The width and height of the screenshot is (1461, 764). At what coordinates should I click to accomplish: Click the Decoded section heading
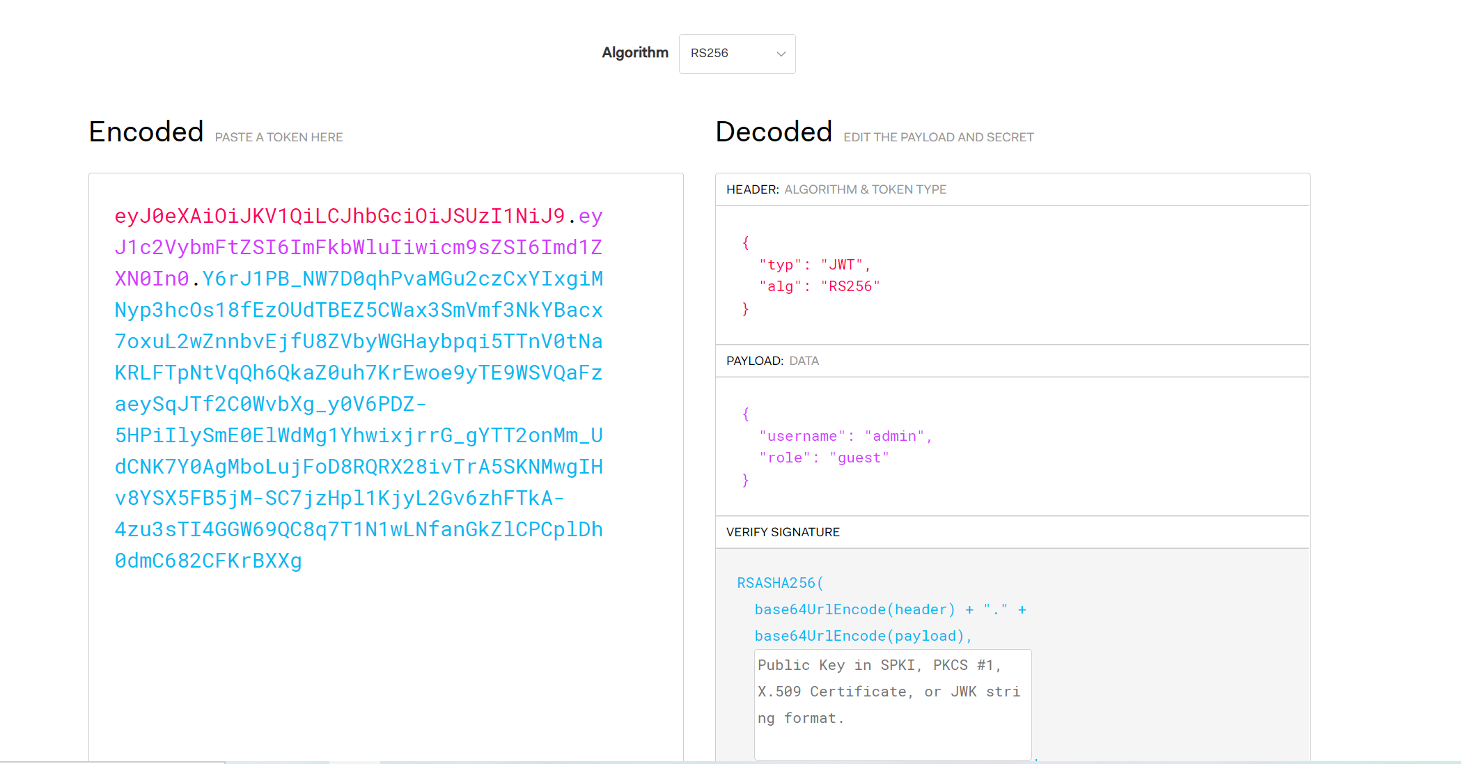774,132
